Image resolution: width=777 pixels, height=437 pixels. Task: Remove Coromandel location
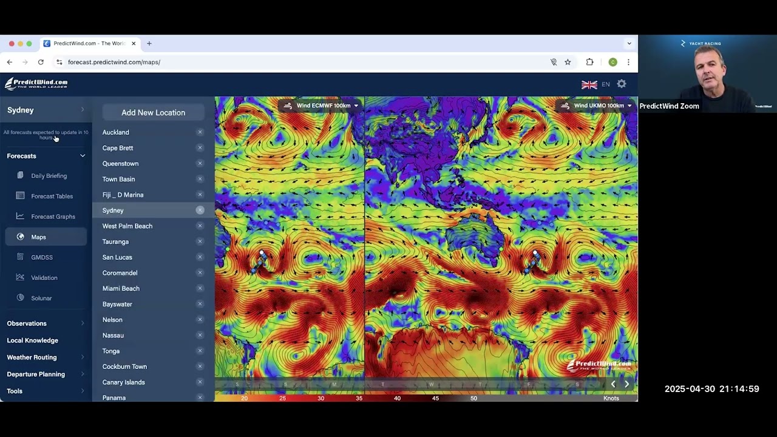coord(200,273)
